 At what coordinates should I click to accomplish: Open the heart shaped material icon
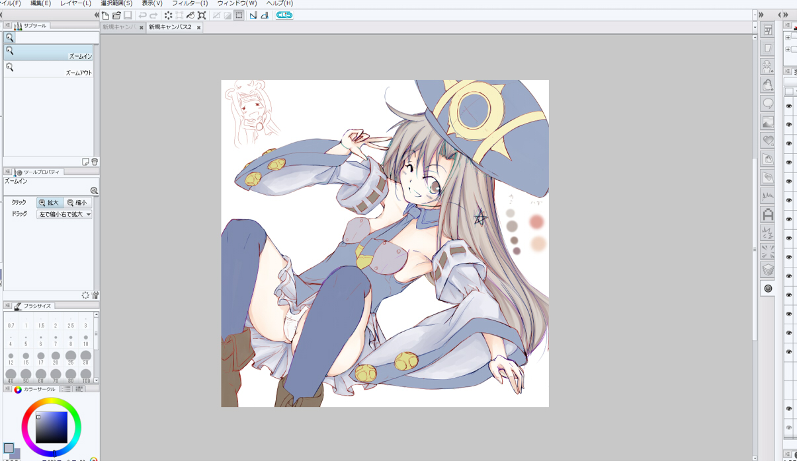(x=768, y=141)
